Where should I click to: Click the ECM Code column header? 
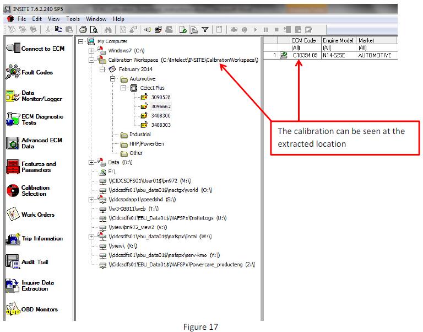point(306,40)
